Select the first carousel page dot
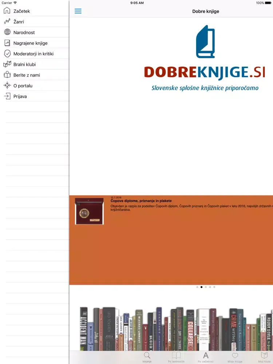The image size is (273, 364). click(197, 287)
